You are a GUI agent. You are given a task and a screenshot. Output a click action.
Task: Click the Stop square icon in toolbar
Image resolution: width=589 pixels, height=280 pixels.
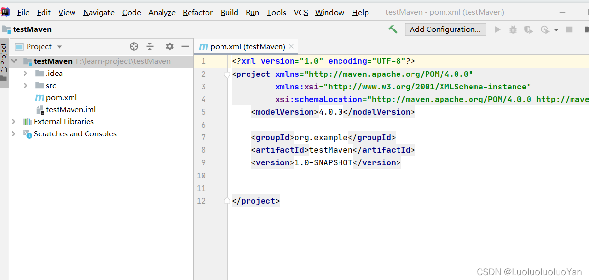pos(570,29)
